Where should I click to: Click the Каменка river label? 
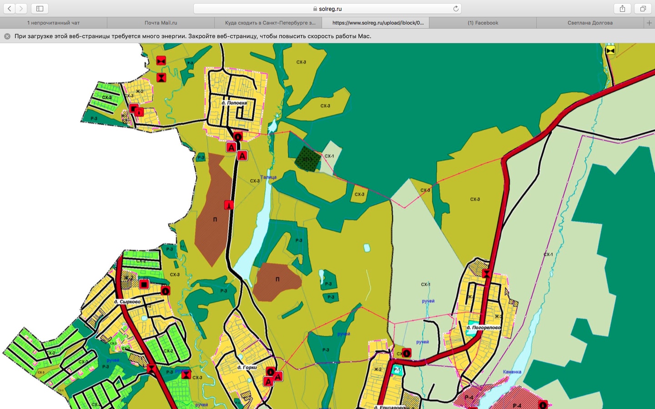point(512,372)
